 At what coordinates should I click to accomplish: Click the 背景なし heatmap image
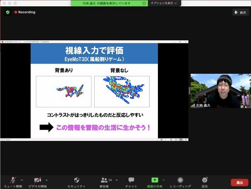122,91
